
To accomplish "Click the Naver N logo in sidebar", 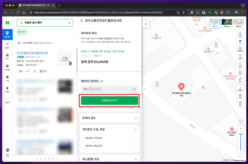I will pos(7,23).
